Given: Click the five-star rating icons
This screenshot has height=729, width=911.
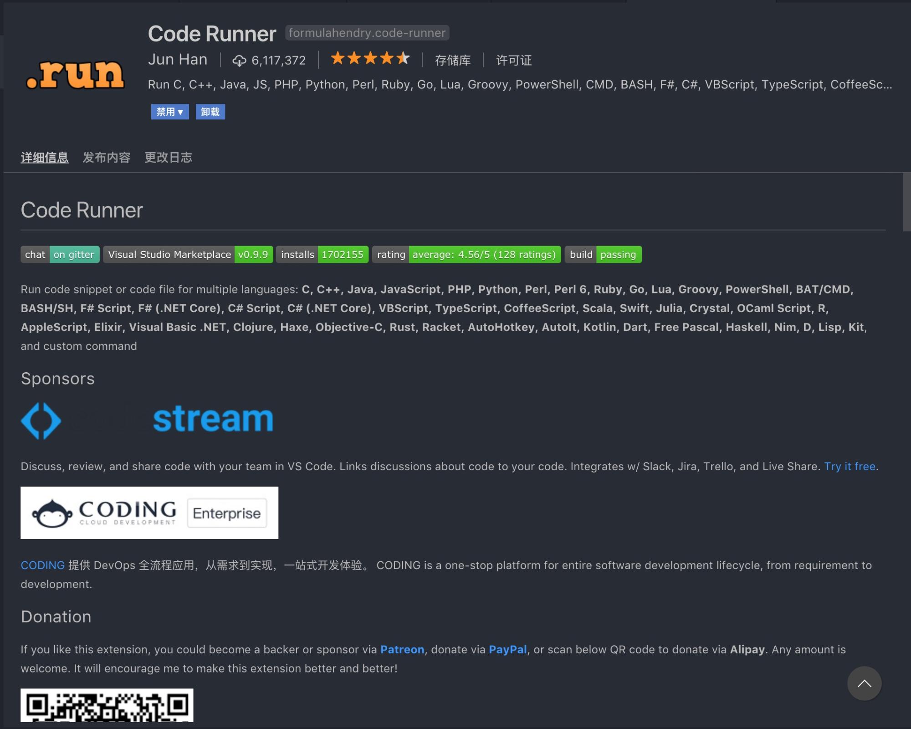Looking at the screenshot, I should pos(370,59).
